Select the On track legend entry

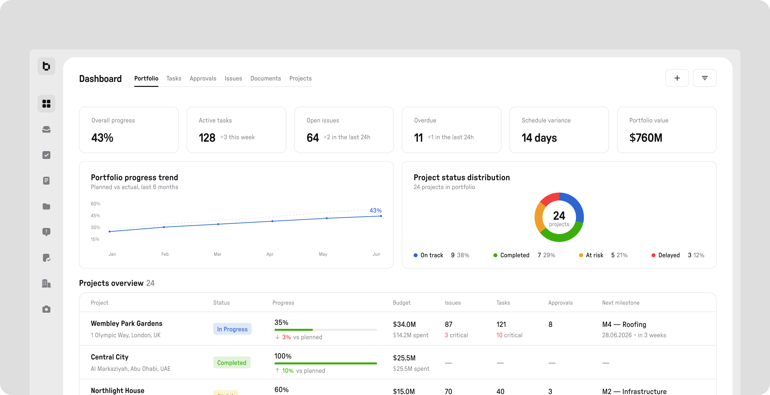441,255
